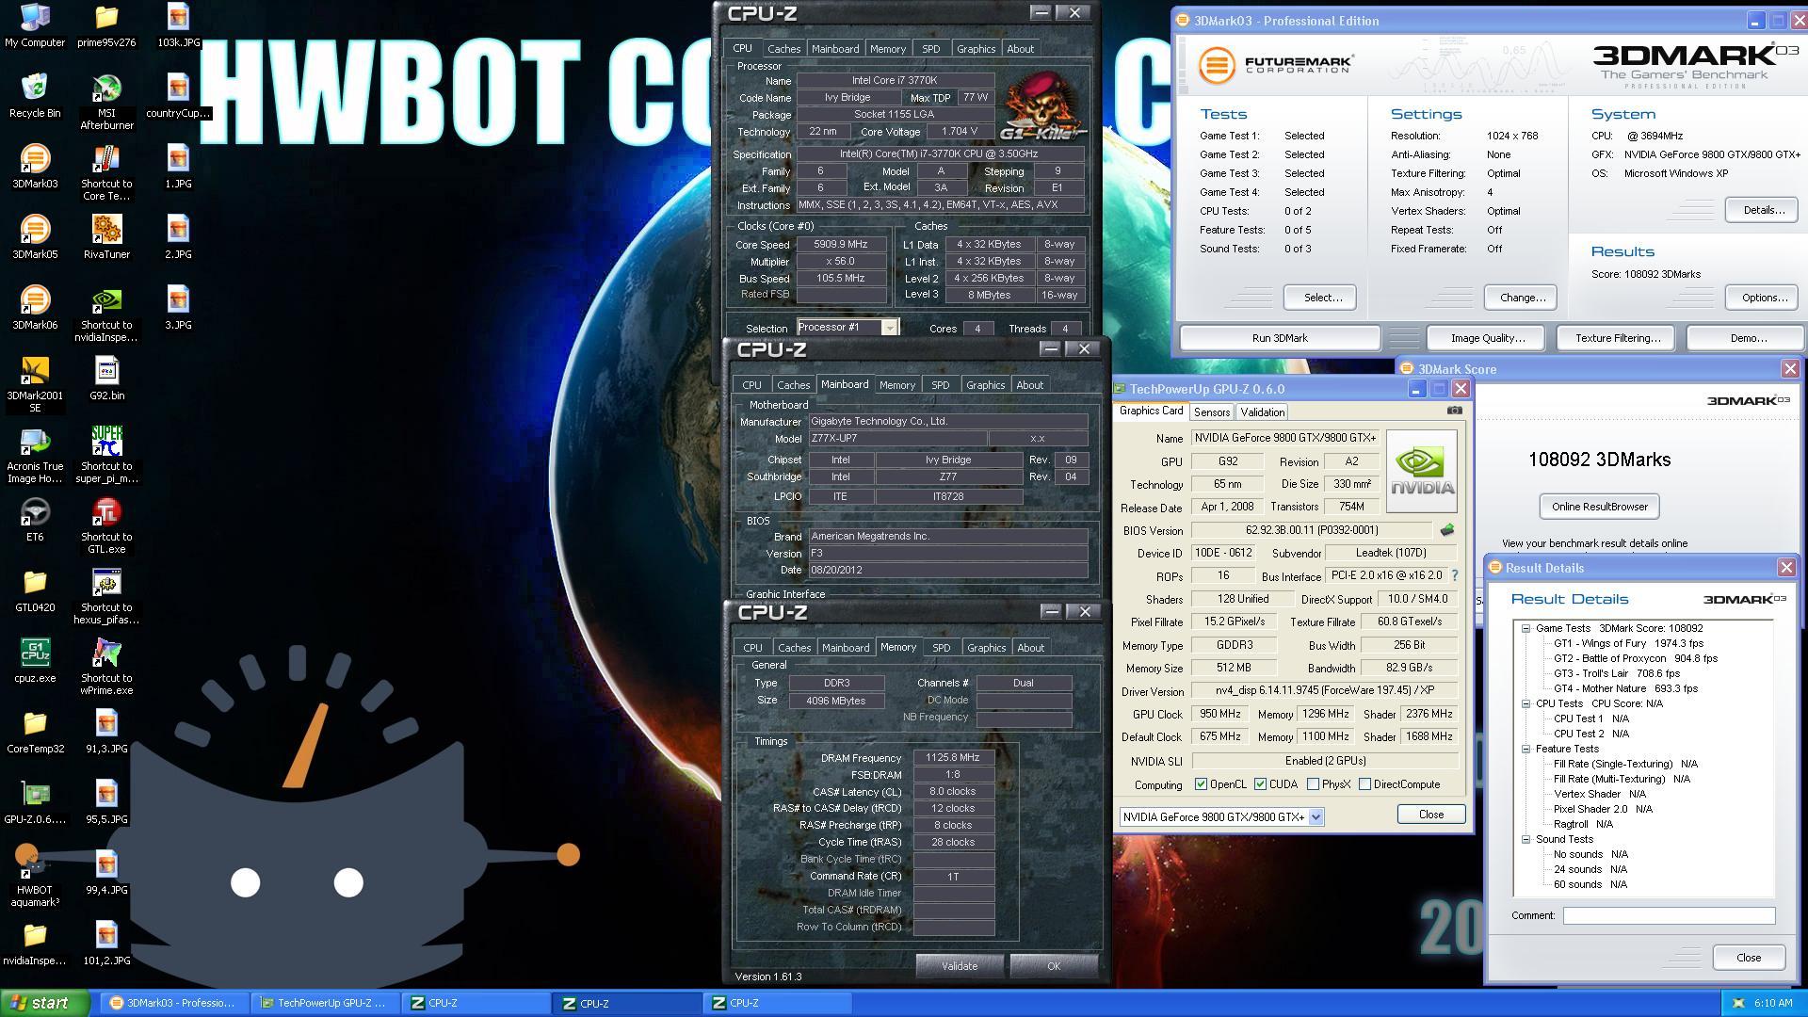
Task: Collapse the CPU Tests tree node
Action: pos(1526,703)
